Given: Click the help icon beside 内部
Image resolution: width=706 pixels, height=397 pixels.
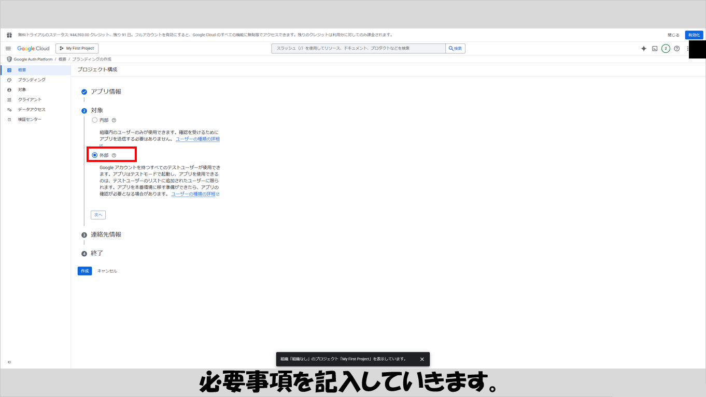Looking at the screenshot, I should click(x=114, y=120).
